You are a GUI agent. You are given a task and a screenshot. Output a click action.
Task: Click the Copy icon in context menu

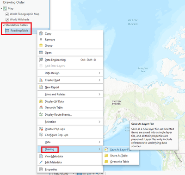[41, 33]
